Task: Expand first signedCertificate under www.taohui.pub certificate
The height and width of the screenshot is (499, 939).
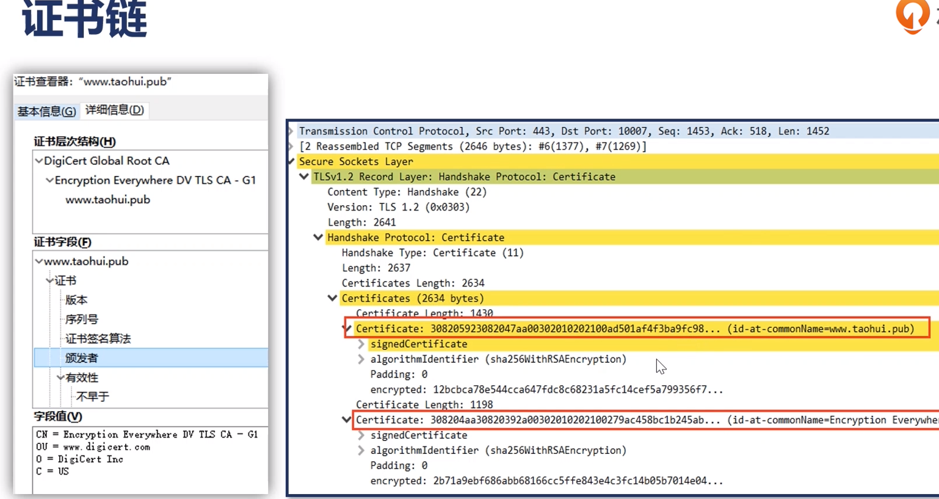Action: (361, 344)
